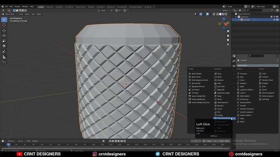
Task: Switch to the Shading workspace tab
Action: pyautogui.click(x=91, y=7)
